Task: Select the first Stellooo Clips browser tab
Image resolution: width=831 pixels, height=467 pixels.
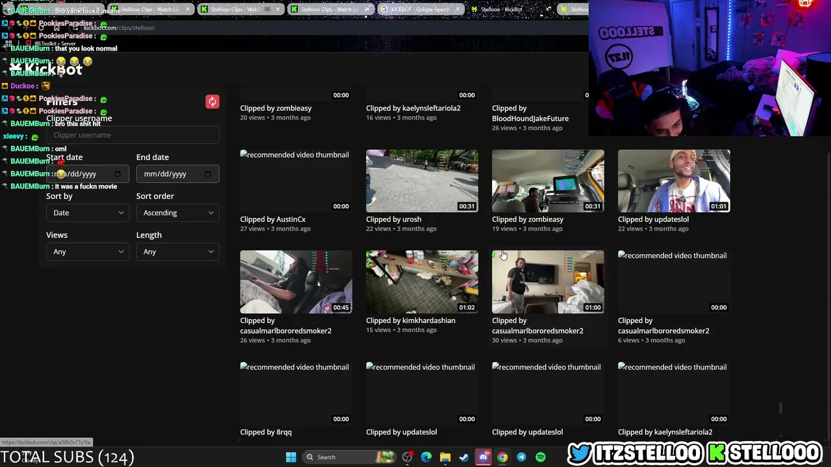Action: pyautogui.click(x=151, y=9)
